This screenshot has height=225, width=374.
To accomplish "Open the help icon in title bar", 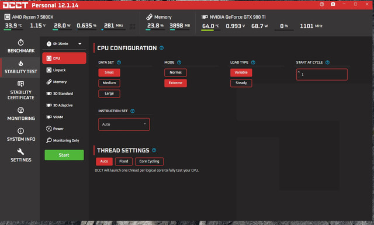I will pyautogui.click(x=322, y=4).
